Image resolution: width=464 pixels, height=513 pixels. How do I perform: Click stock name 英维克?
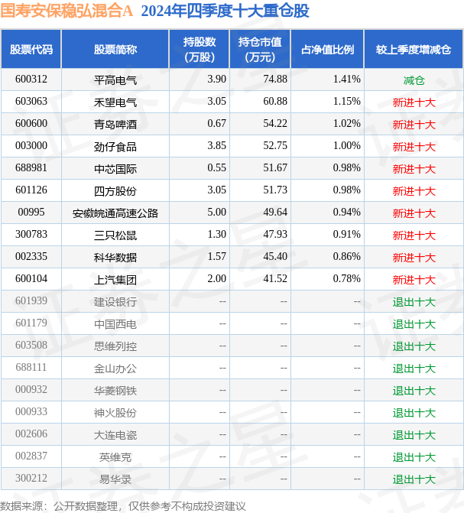115,458
